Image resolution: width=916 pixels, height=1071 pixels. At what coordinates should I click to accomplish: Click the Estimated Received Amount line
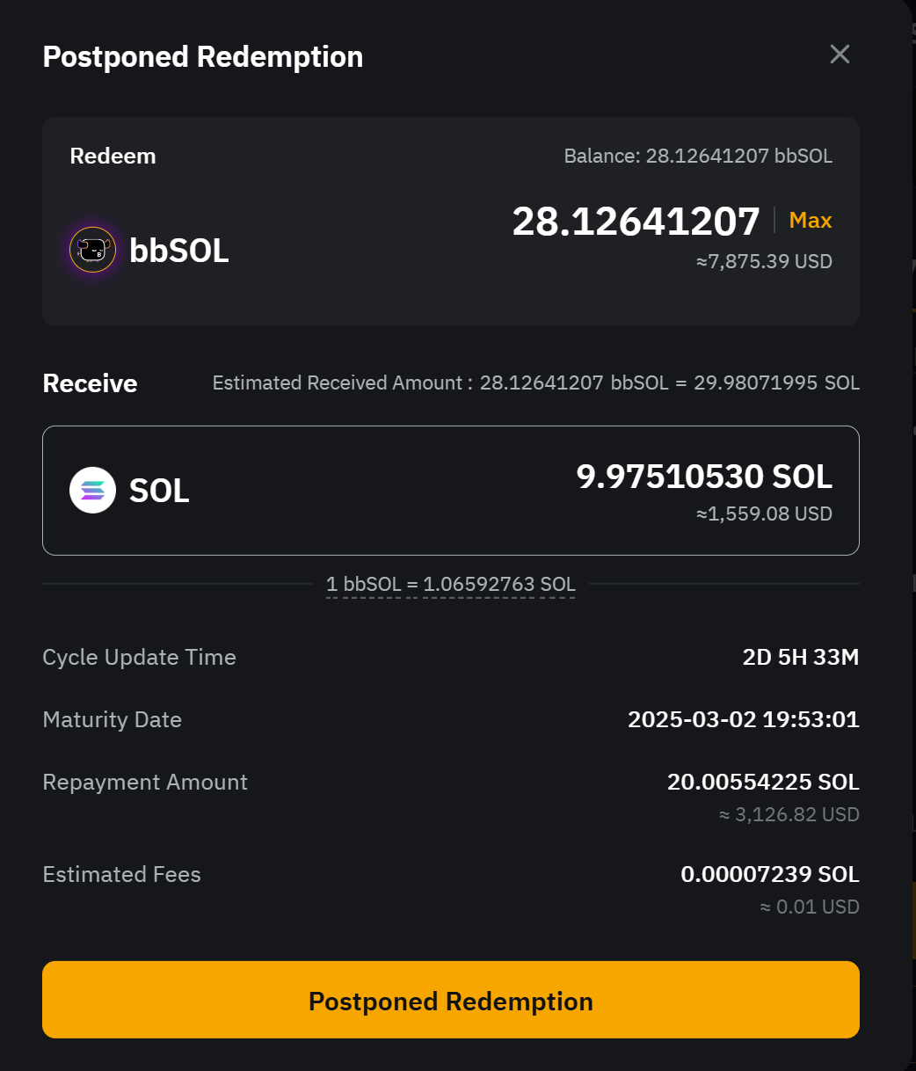coord(535,383)
